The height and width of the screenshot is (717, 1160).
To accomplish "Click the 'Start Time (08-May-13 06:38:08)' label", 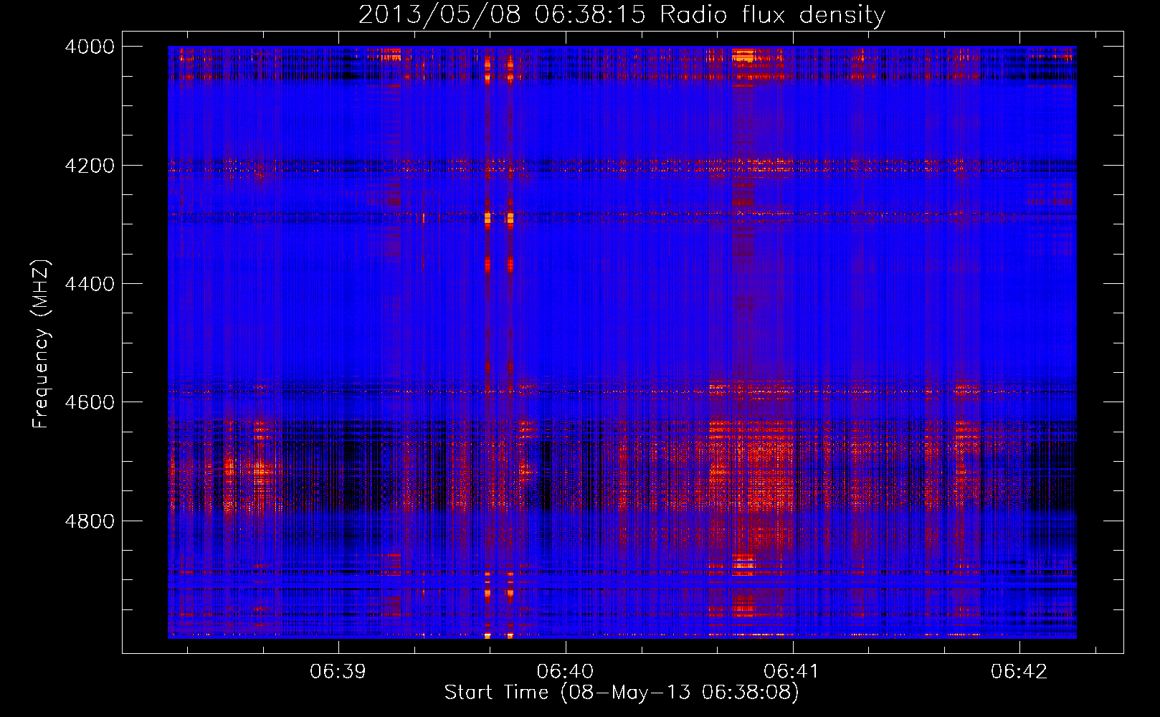I will 621,693.
